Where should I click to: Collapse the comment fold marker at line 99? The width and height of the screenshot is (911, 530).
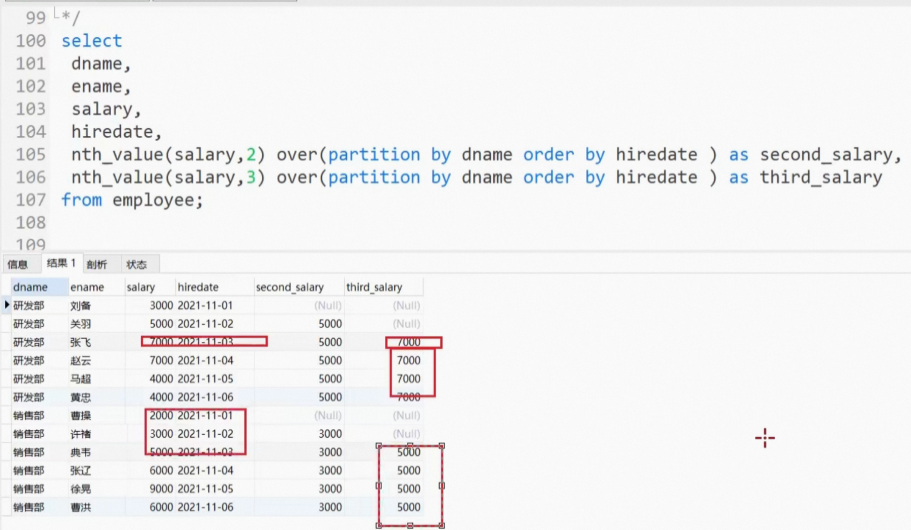(56, 13)
